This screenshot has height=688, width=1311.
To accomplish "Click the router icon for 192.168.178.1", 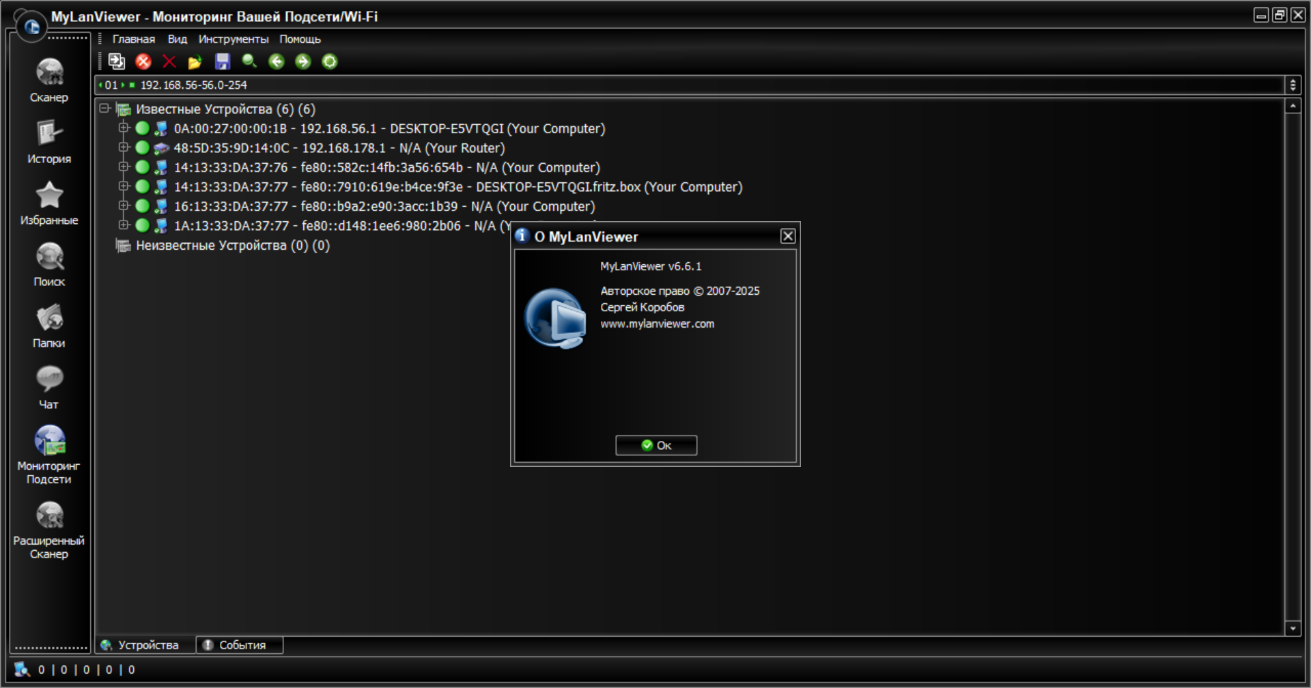I will (161, 148).
